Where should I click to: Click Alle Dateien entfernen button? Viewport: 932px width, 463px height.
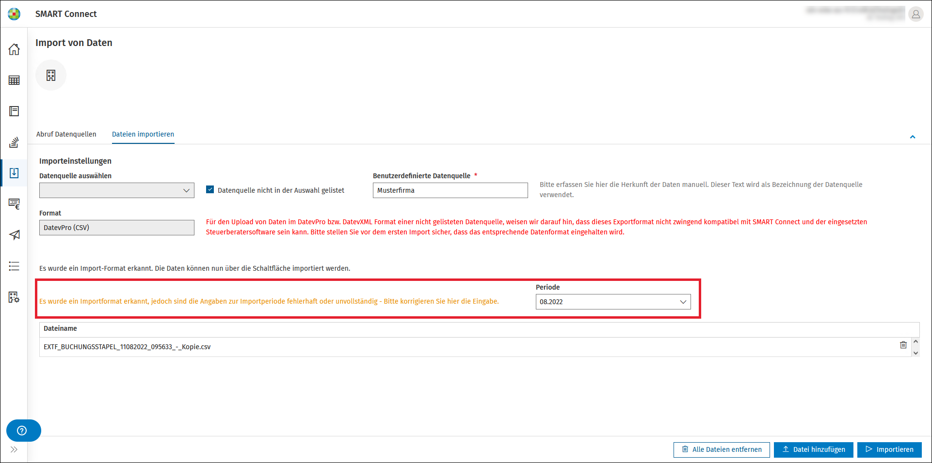click(x=722, y=449)
